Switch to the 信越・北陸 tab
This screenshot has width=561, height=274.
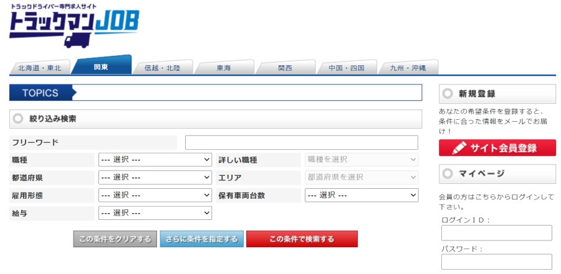pos(162,68)
